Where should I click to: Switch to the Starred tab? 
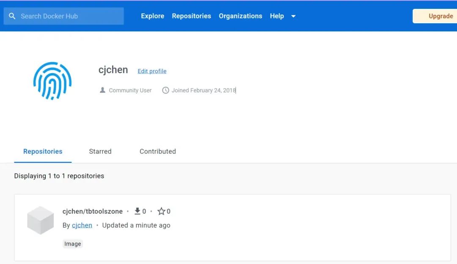[x=100, y=151]
